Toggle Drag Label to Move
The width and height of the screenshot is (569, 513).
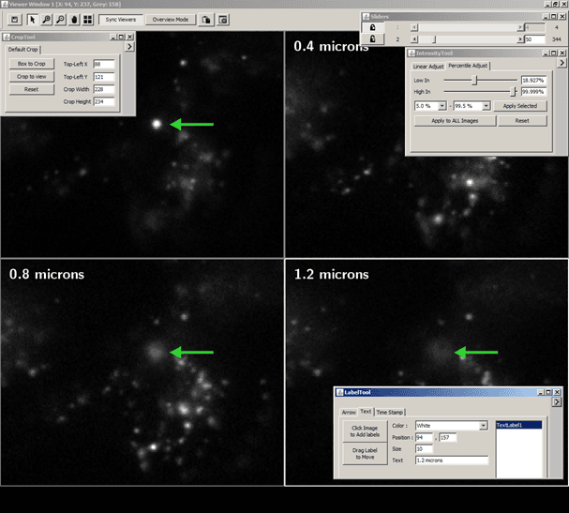point(365,454)
